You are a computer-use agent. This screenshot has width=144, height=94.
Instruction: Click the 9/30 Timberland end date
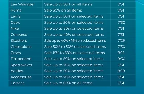pos(121,59)
